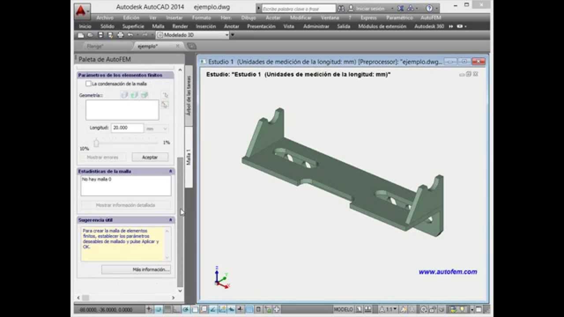Enable 'La condensación de la malla' checkbox
Viewport: 564px width, 317px height.
89,84
